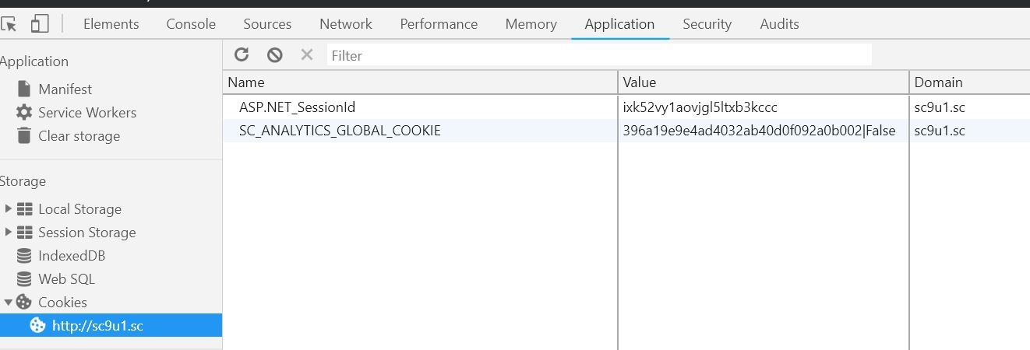Screen dimensions: 1030x350
Task: Focus the Filter text field
Action: pos(598,55)
